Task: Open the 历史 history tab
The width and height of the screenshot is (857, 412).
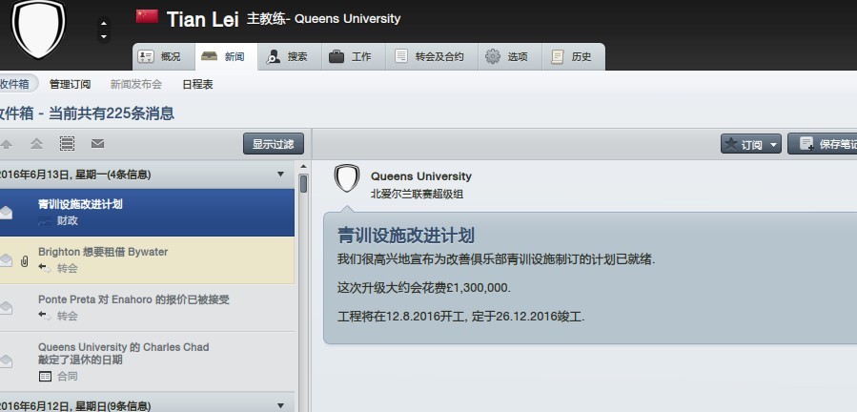Action: 572,56
